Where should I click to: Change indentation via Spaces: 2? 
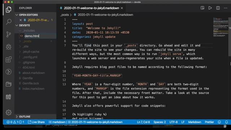(x=160, y=122)
